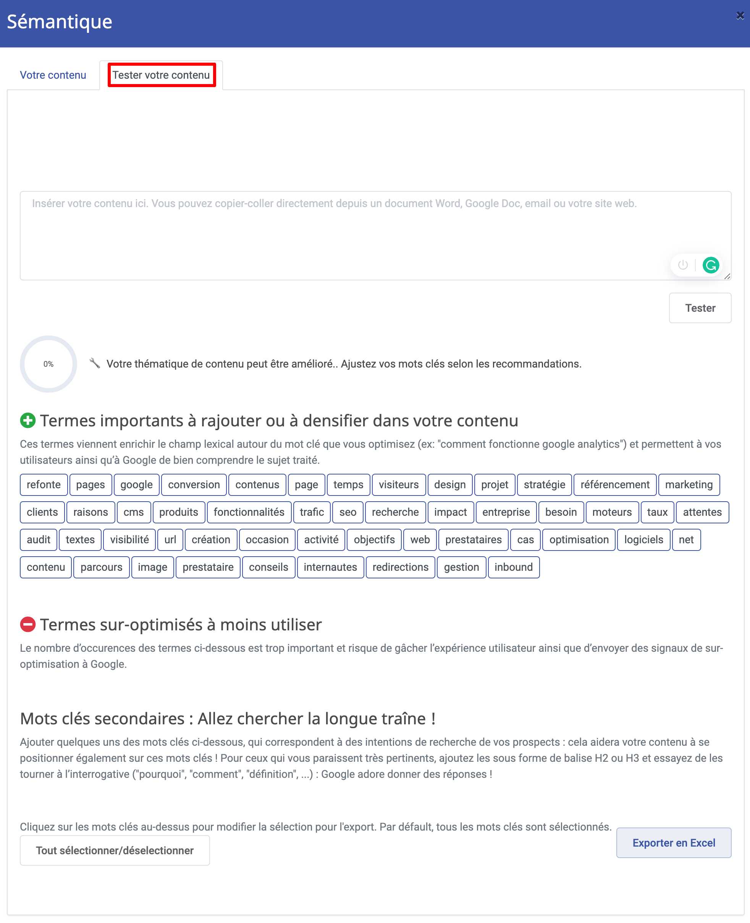Click 'Tout sélectionner/déselectionner' button
The width and height of the screenshot is (750, 923).
115,850
